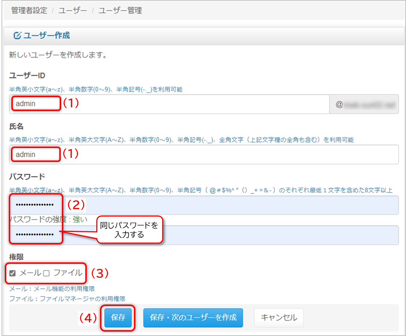Click the パスワードの強度 strength indicator
This screenshot has width=406, height=336.
(x=48, y=219)
